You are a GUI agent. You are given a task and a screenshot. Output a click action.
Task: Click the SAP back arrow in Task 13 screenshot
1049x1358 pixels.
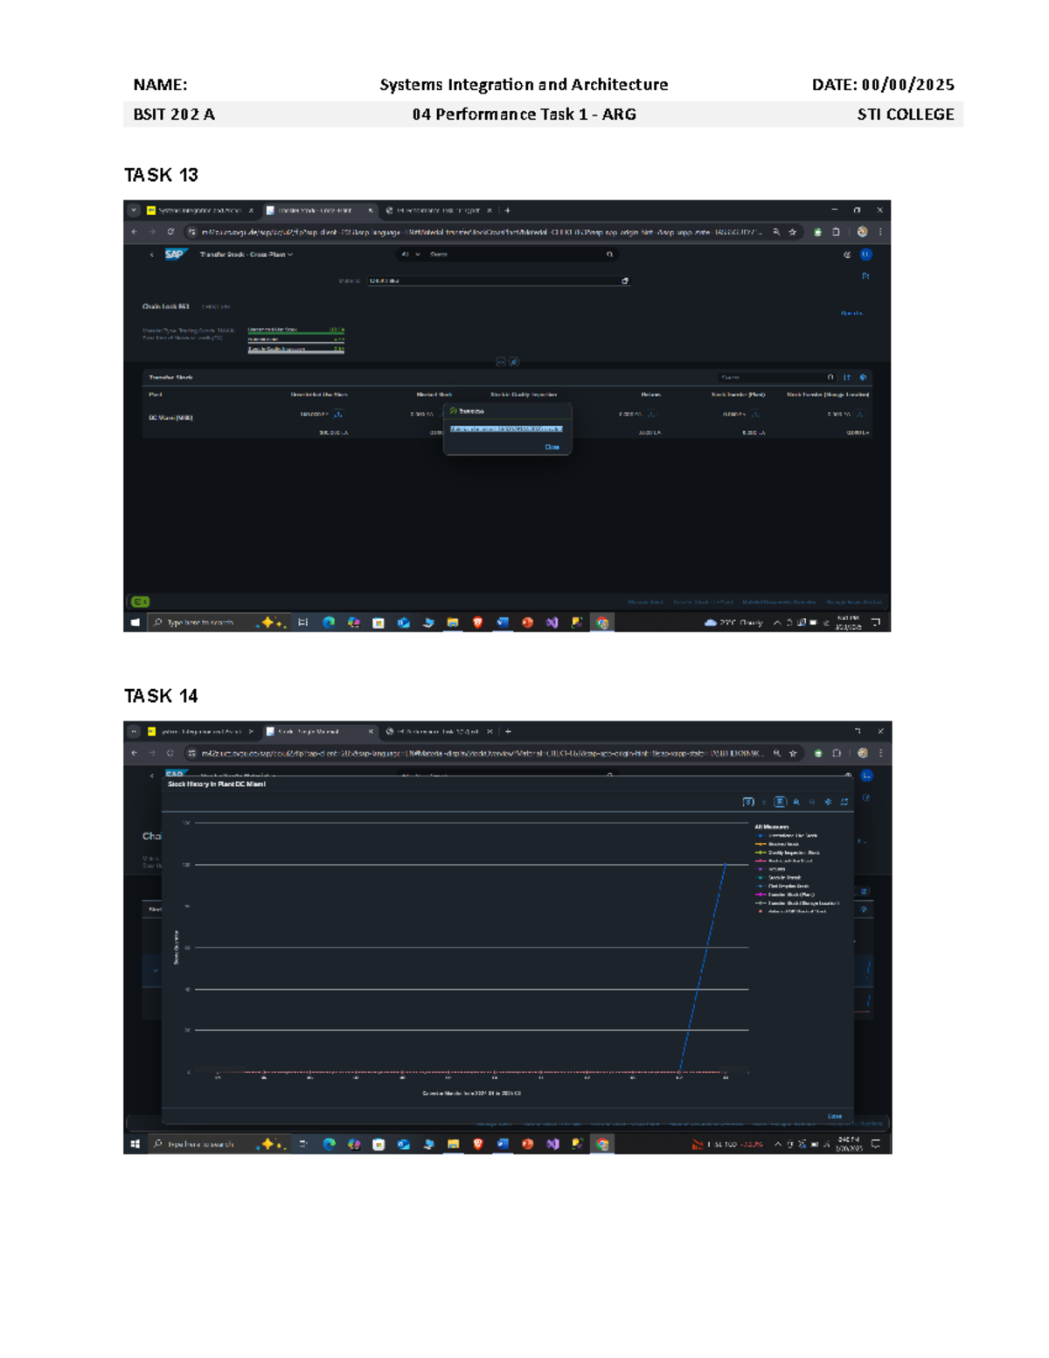[x=151, y=255]
